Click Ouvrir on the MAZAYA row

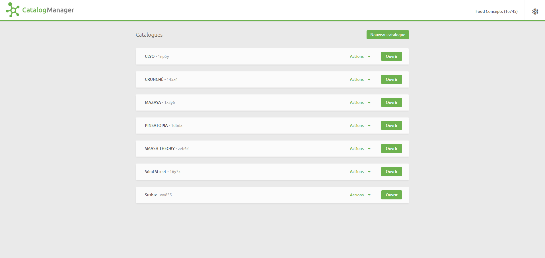coord(391,102)
